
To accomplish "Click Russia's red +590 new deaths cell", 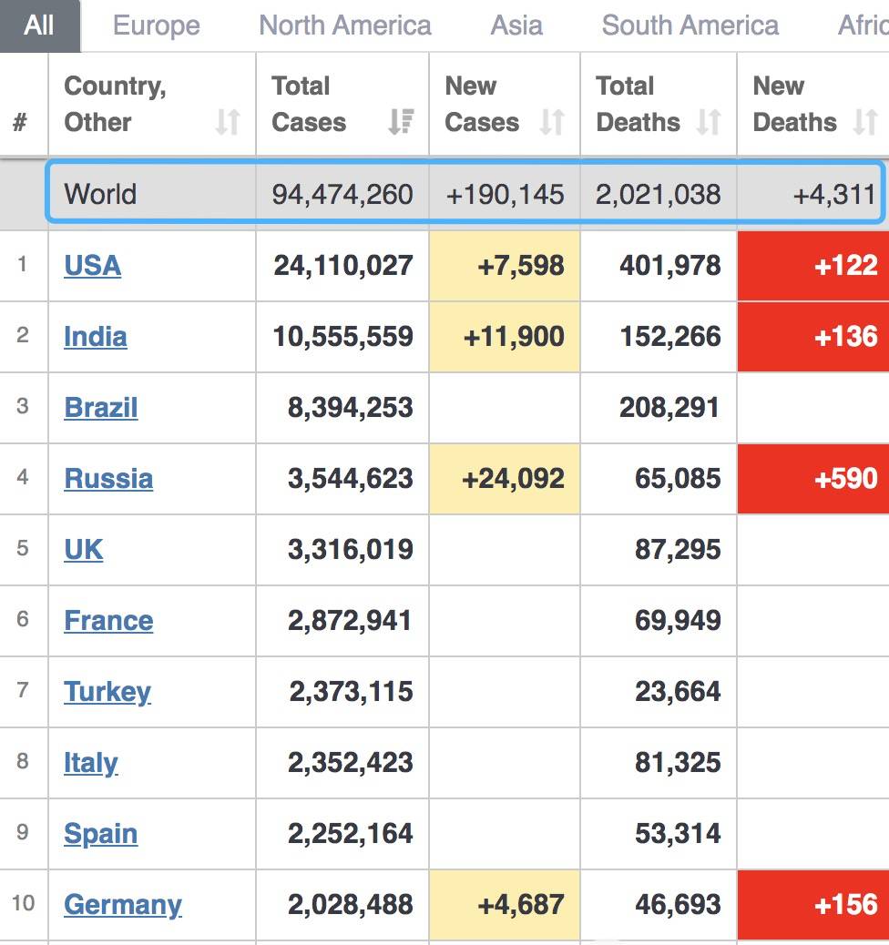I will tap(813, 479).
